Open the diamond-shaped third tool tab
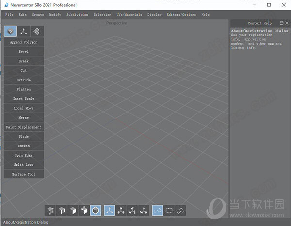 pyautogui.click(x=37, y=31)
